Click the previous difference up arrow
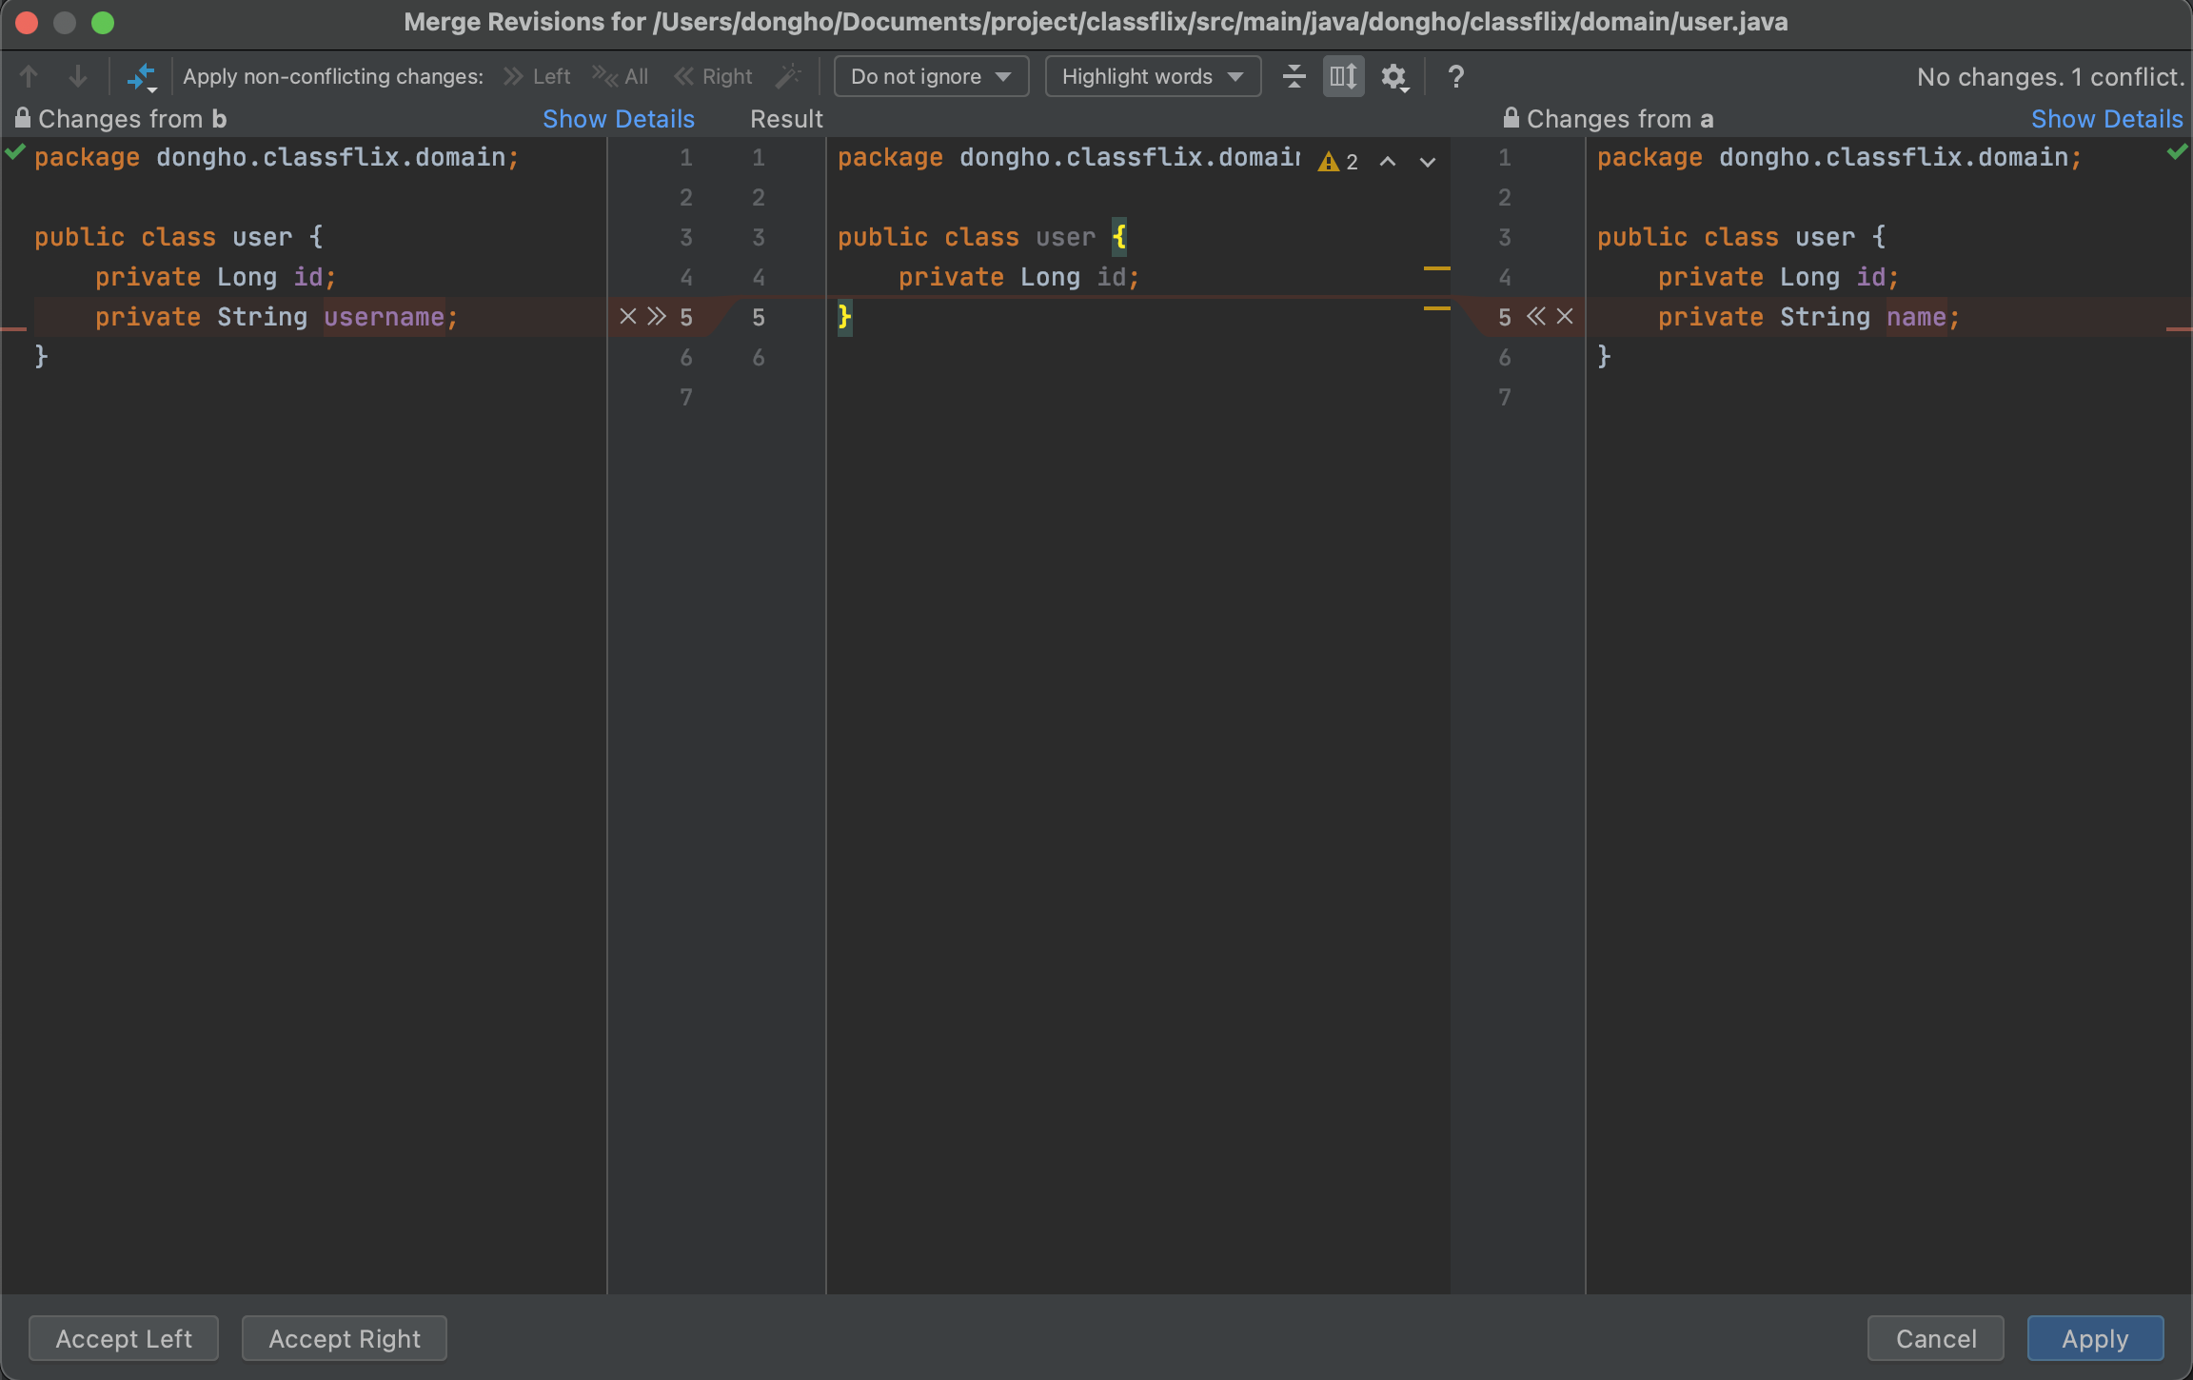 pyautogui.click(x=29, y=76)
